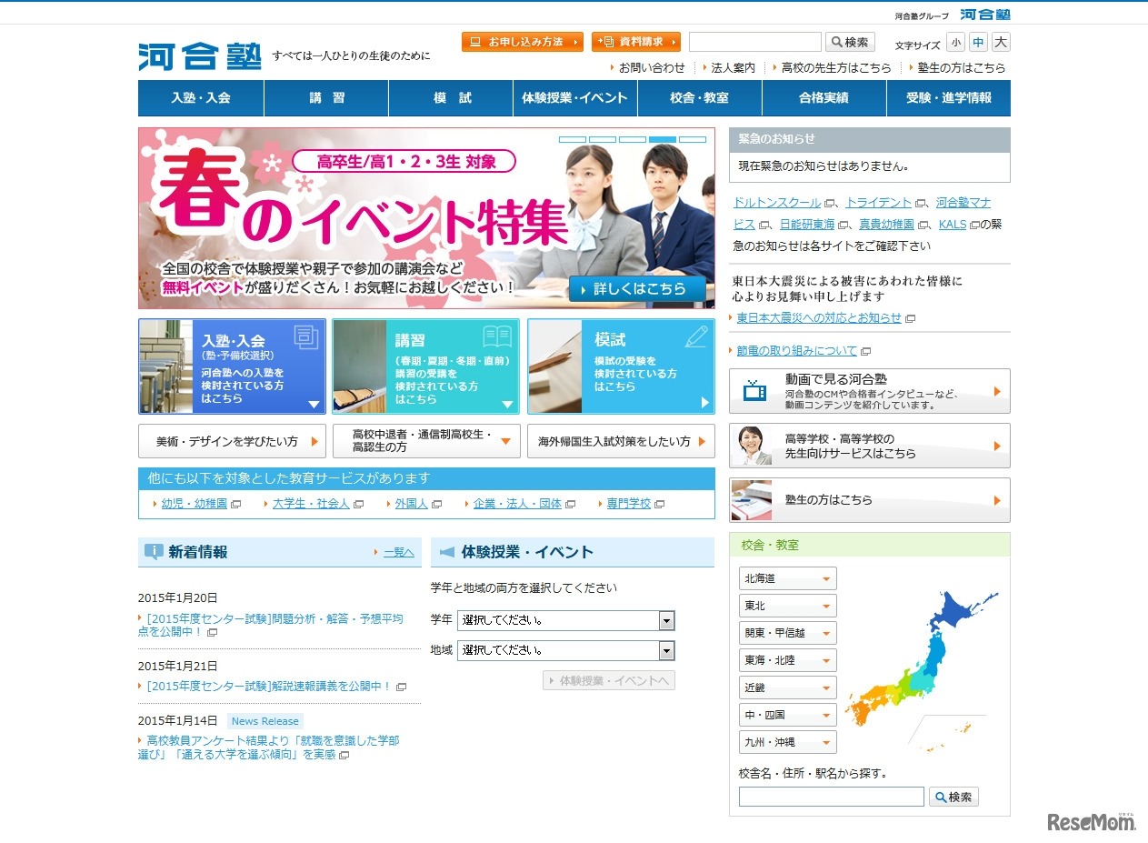1148x843 pixels.
Task: Set font size to 中
Action: tap(977, 42)
